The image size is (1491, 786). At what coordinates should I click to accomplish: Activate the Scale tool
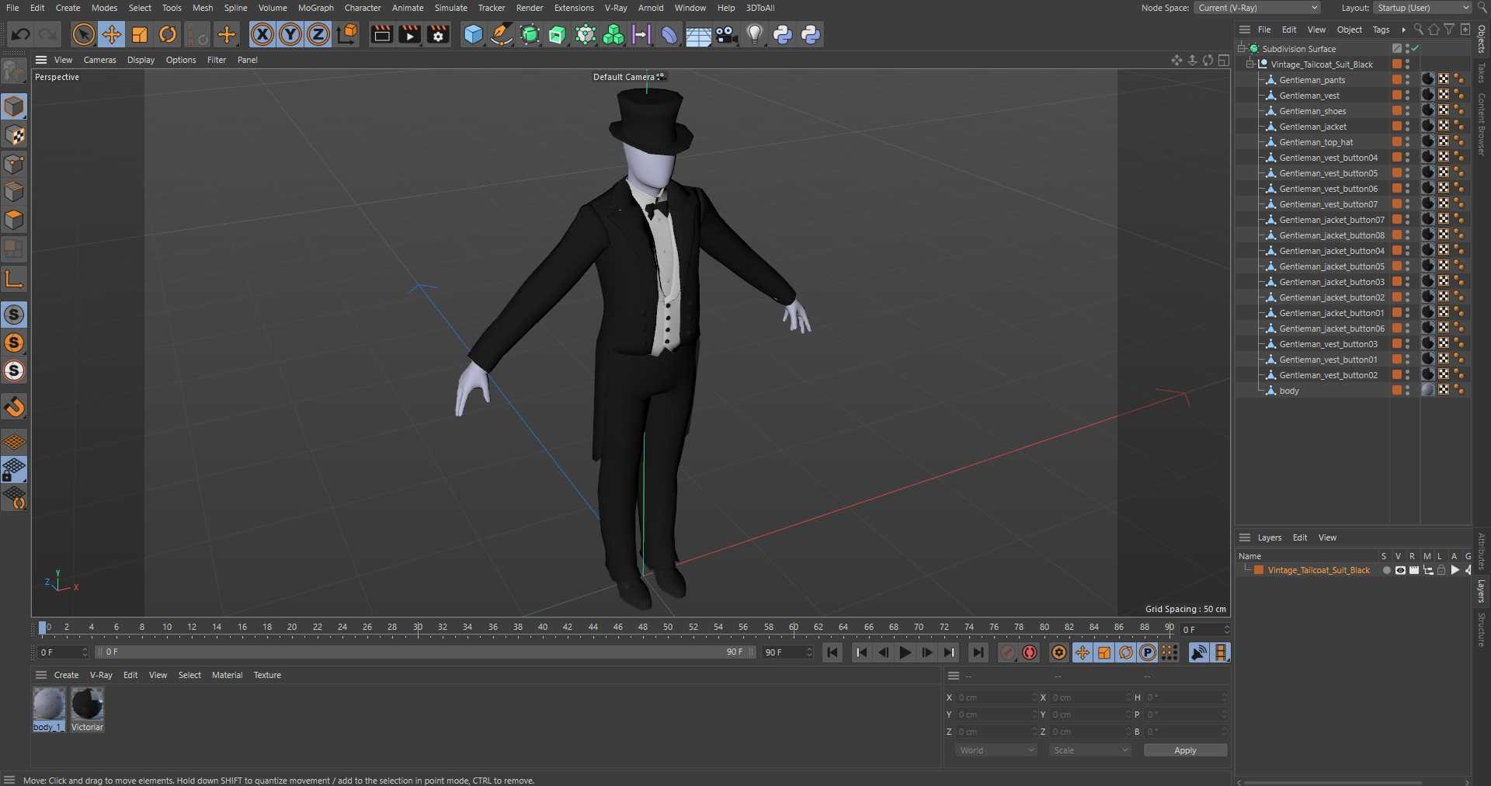pyautogui.click(x=140, y=34)
